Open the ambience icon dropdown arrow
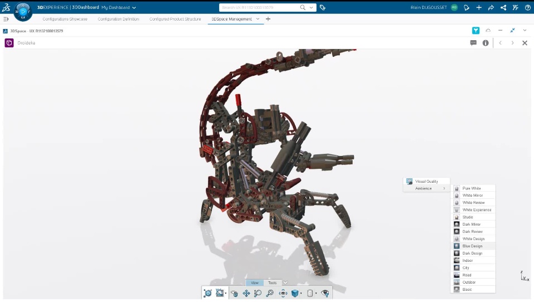The image size is (534, 302). [x=226, y=294]
